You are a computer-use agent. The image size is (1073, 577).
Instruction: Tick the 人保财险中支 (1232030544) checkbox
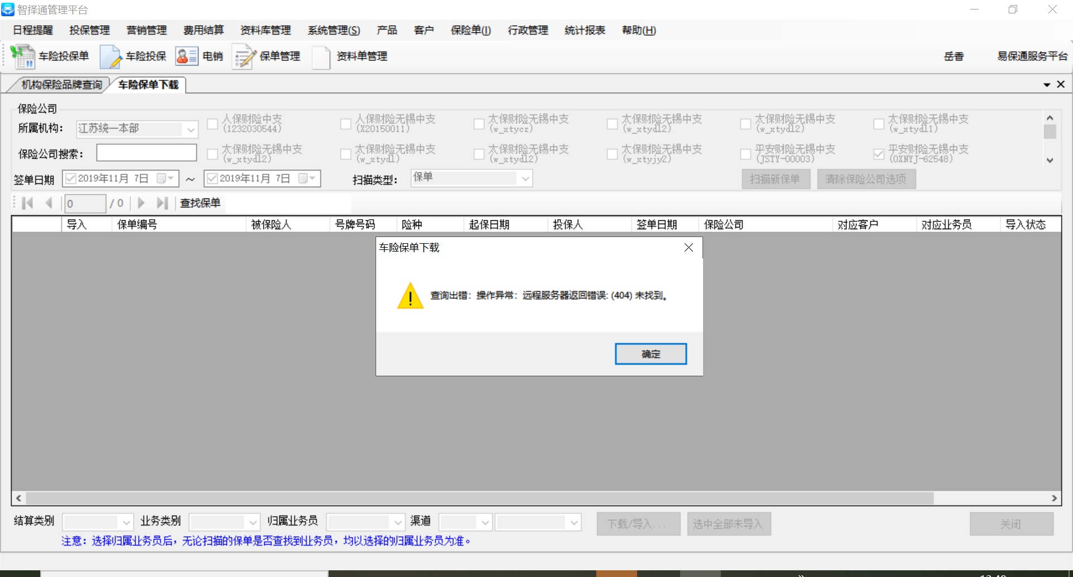pyautogui.click(x=212, y=124)
